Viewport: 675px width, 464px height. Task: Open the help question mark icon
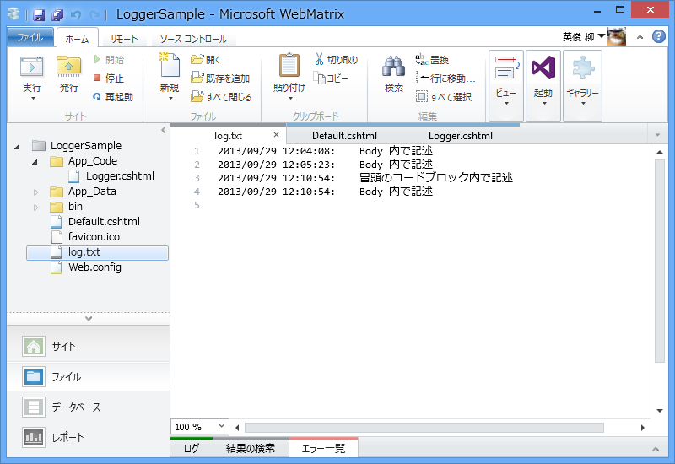point(659,36)
